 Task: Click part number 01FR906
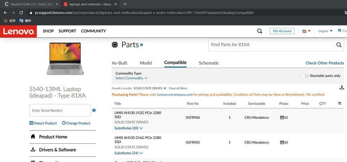193,117
